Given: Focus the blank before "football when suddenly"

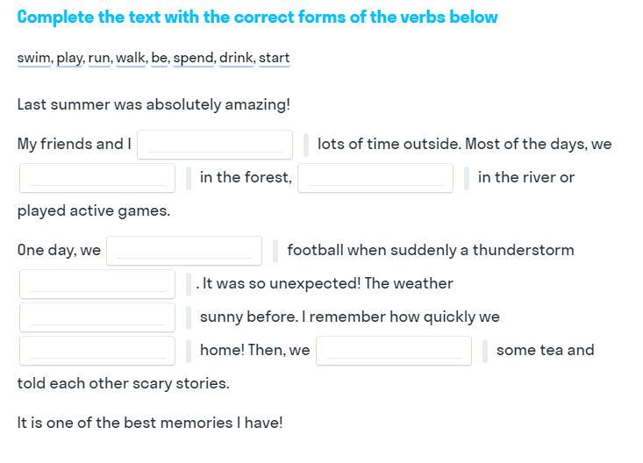Looking at the screenshot, I should point(184,250).
